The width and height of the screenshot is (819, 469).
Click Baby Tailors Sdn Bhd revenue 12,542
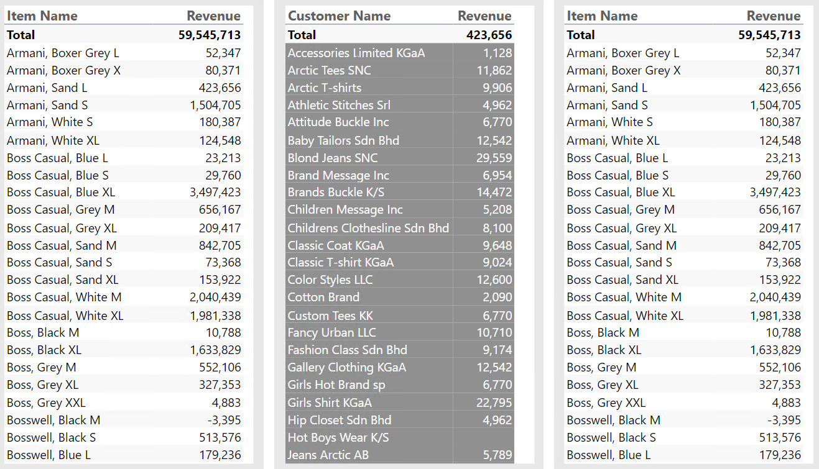coord(494,140)
